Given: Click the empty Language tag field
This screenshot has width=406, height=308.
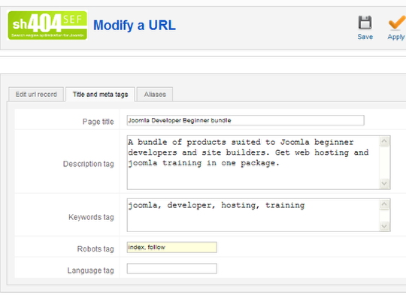Looking at the screenshot, I should [172, 268].
